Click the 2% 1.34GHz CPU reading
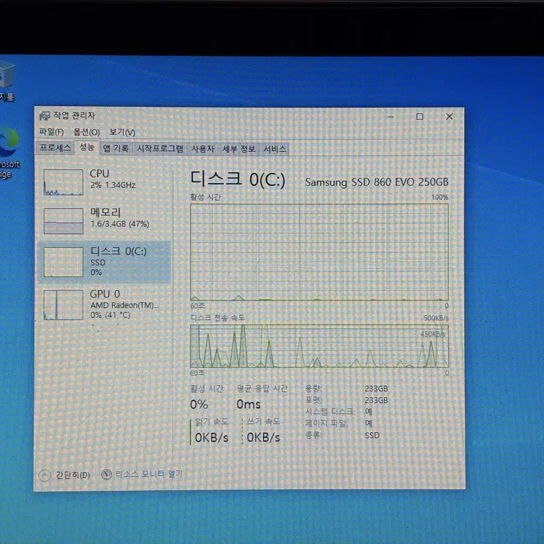 tap(113, 185)
